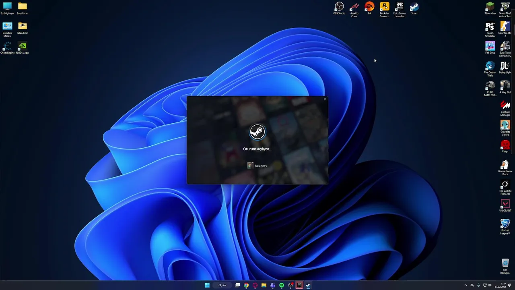
Task: Select the NVIDIA App desktop icon
Action: (23, 48)
